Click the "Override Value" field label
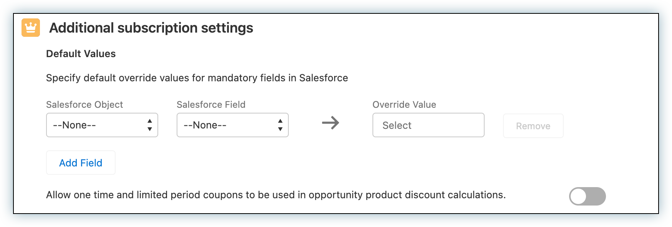The image size is (672, 227). [x=404, y=105]
